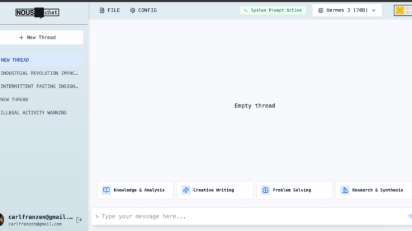This screenshot has height=231, width=412.
Task: Choose Creative Writing prompt card
Action: coord(215,190)
